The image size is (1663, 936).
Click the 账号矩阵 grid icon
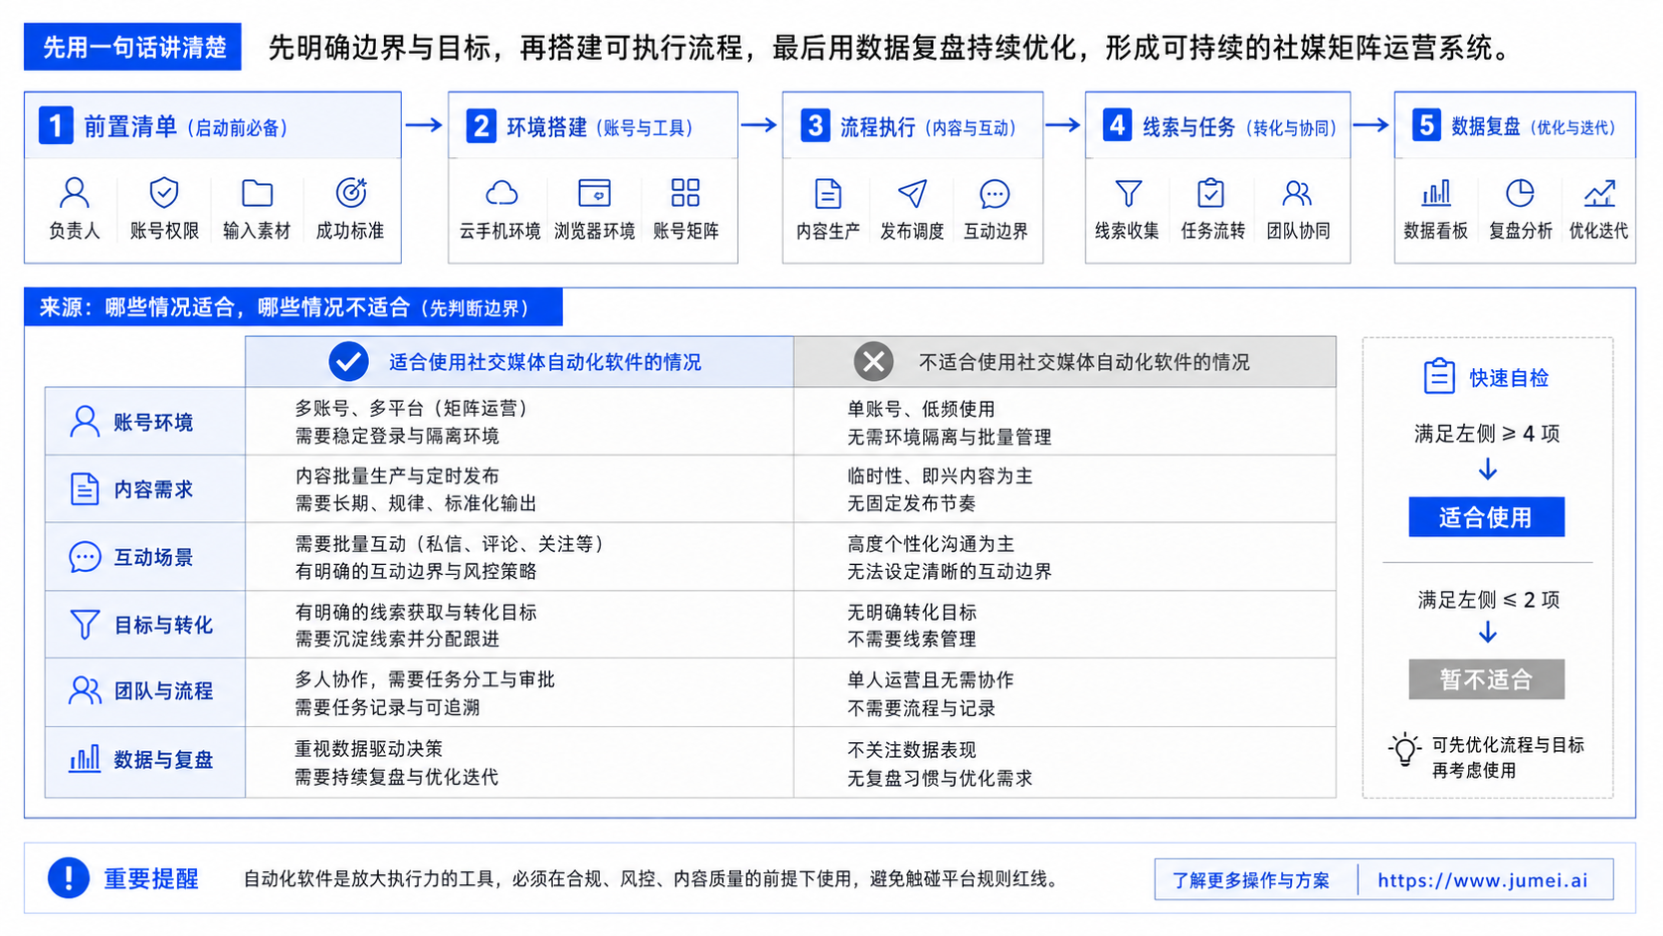[685, 192]
